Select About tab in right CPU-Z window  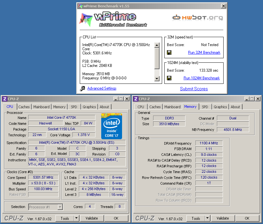235,107
